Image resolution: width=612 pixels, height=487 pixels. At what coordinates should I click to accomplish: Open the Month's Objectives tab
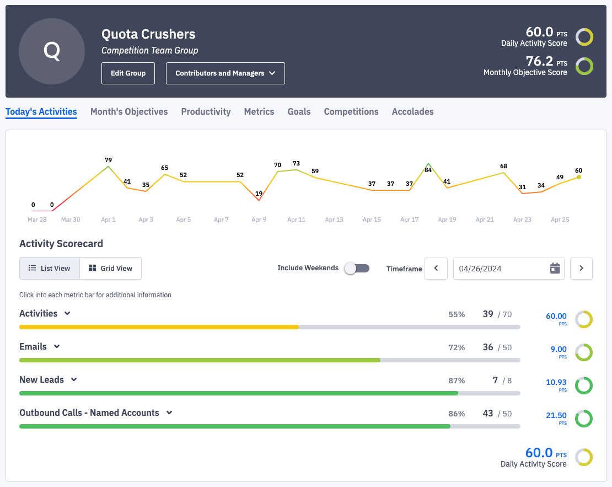pyautogui.click(x=129, y=111)
